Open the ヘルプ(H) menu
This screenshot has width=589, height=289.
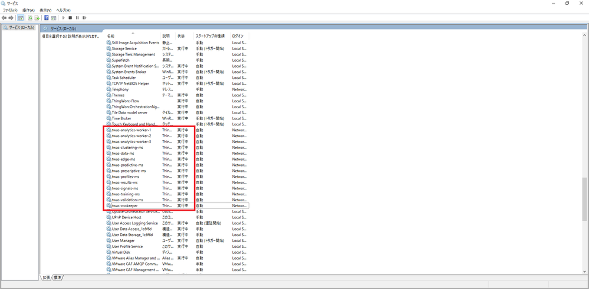click(x=63, y=10)
